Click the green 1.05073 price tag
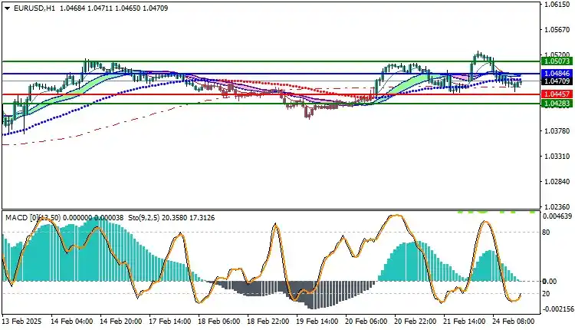Image resolution: width=575 pixels, height=330 pixels. click(x=556, y=61)
